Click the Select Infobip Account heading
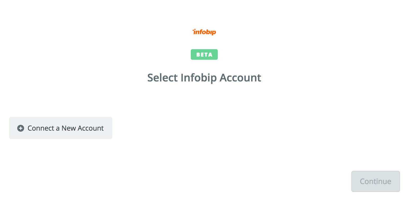This screenshot has width=408, height=211. pyautogui.click(x=204, y=78)
